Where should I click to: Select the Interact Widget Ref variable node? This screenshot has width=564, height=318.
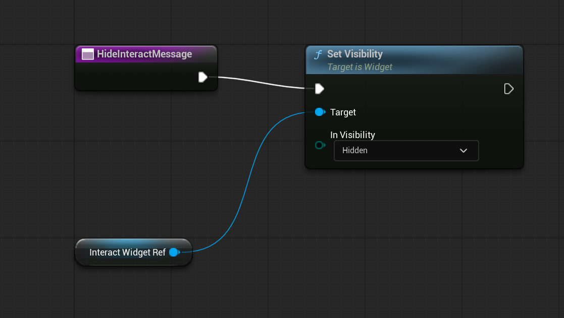tap(134, 252)
